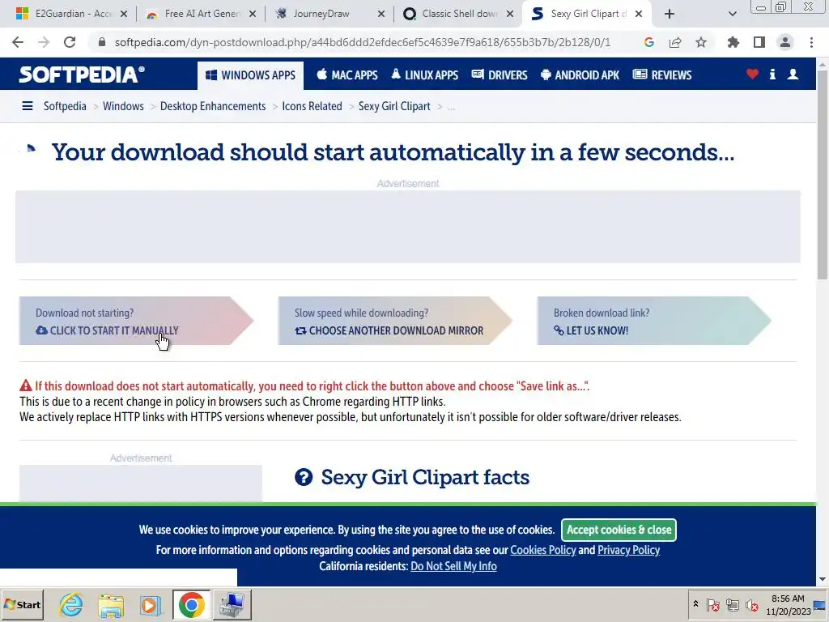
Task: Open the Softpedia favorites heart icon
Action: [x=752, y=75]
